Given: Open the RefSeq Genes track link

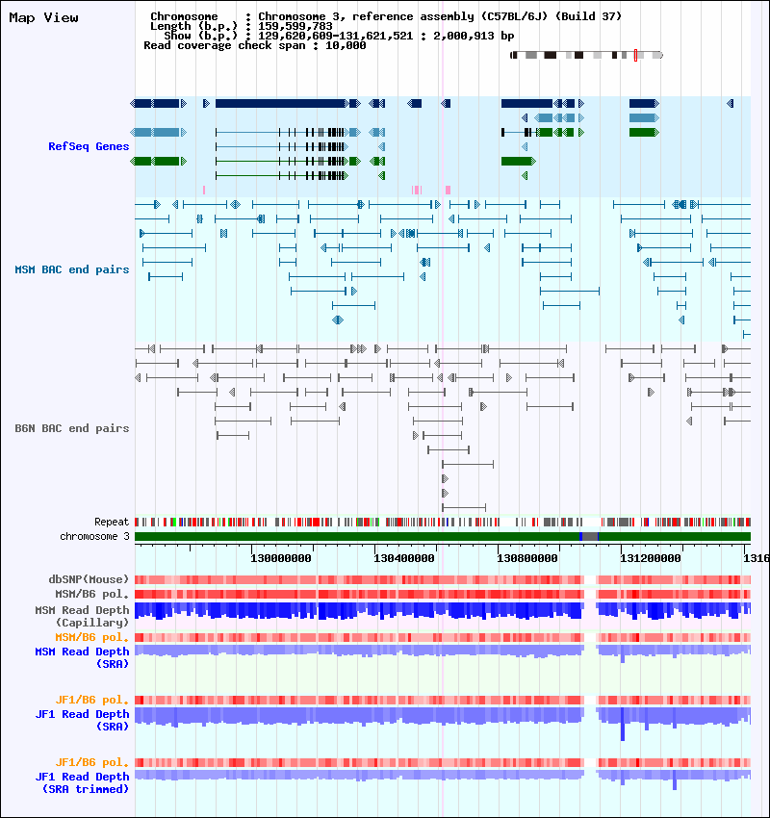Looking at the screenshot, I should point(89,146).
